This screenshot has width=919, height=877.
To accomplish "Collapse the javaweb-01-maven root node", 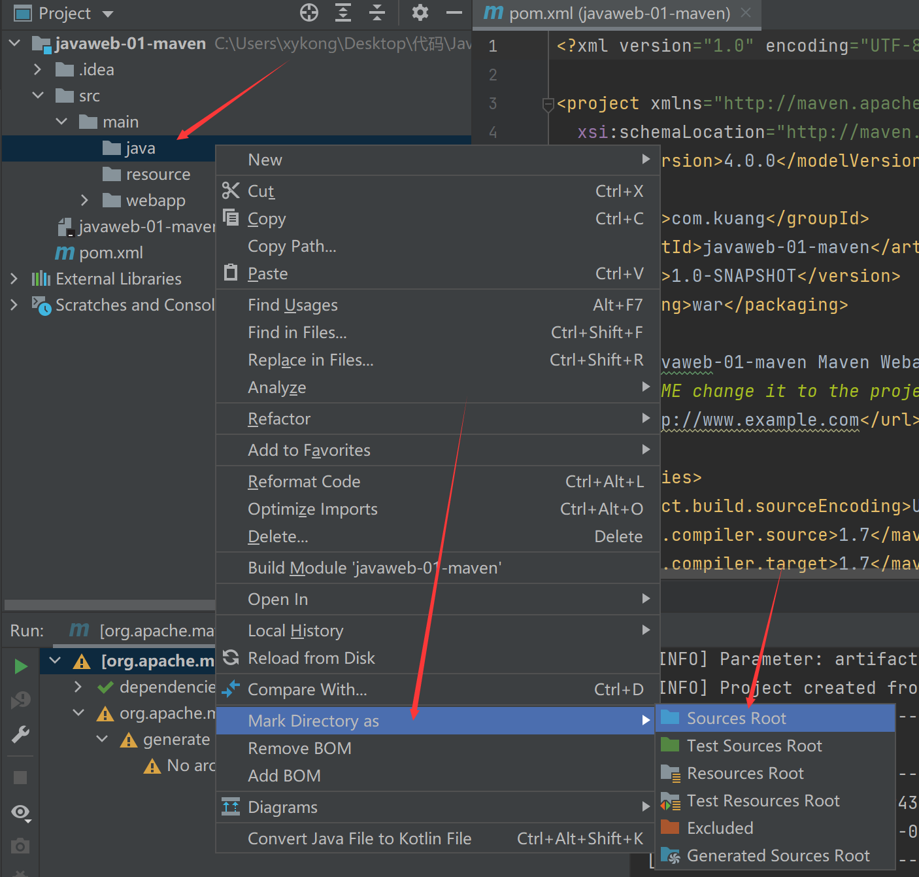I will [14, 43].
